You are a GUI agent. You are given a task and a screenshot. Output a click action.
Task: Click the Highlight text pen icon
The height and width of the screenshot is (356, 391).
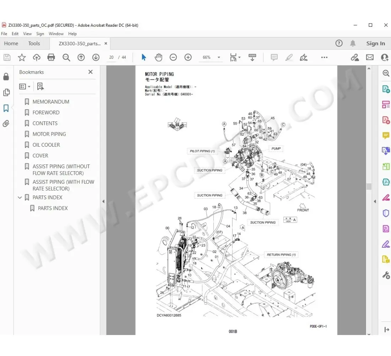coord(289,57)
